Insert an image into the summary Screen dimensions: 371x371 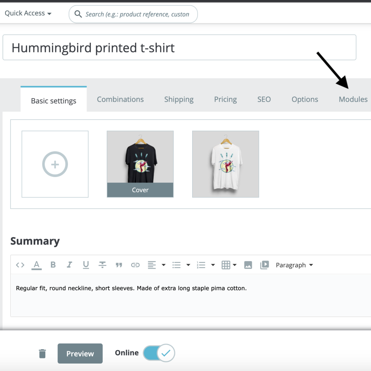[248, 265]
